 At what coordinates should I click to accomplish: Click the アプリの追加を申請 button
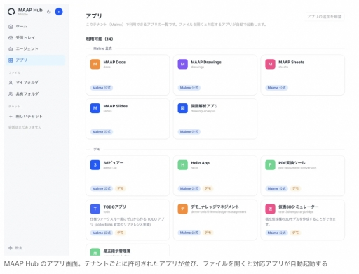click(324, 17)
